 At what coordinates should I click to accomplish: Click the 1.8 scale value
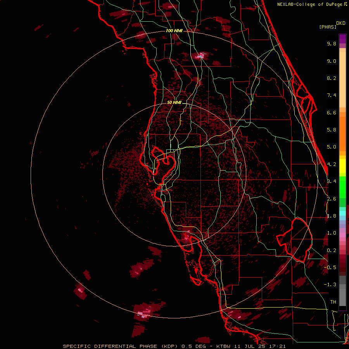[332, 216]
